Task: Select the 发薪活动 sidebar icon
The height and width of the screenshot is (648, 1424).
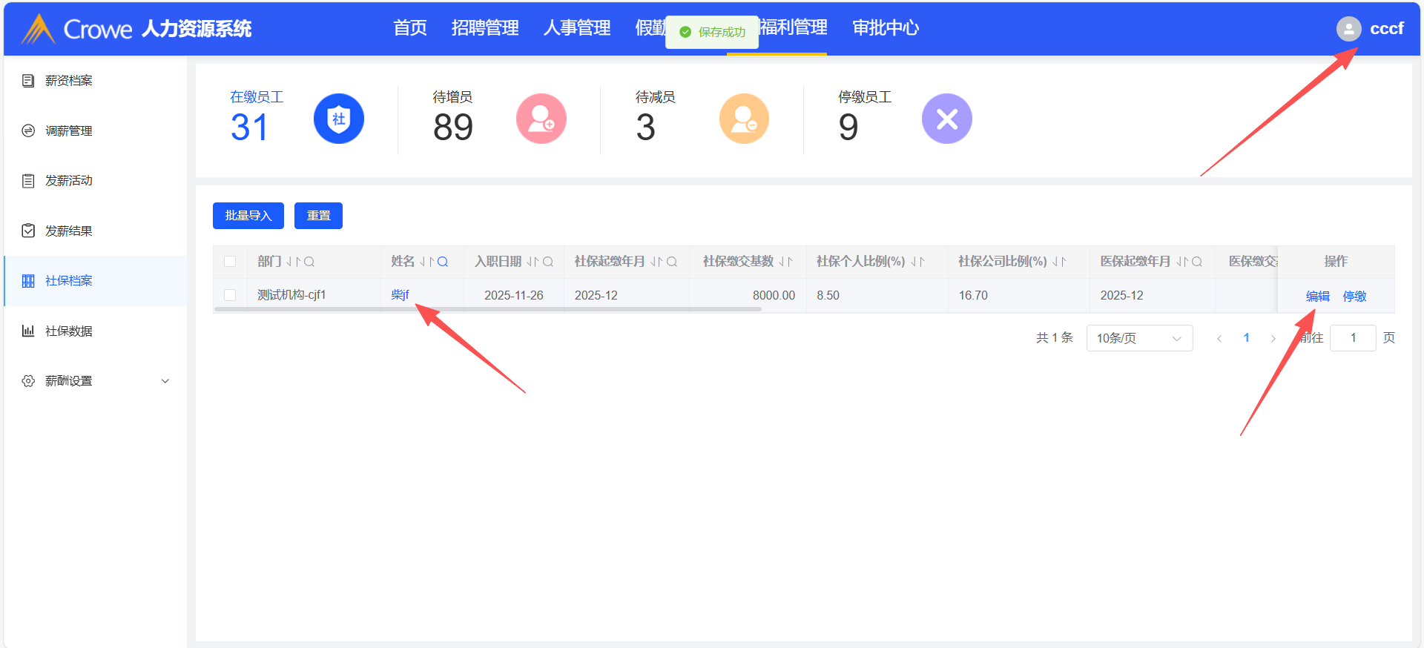Action: point(28,181)
